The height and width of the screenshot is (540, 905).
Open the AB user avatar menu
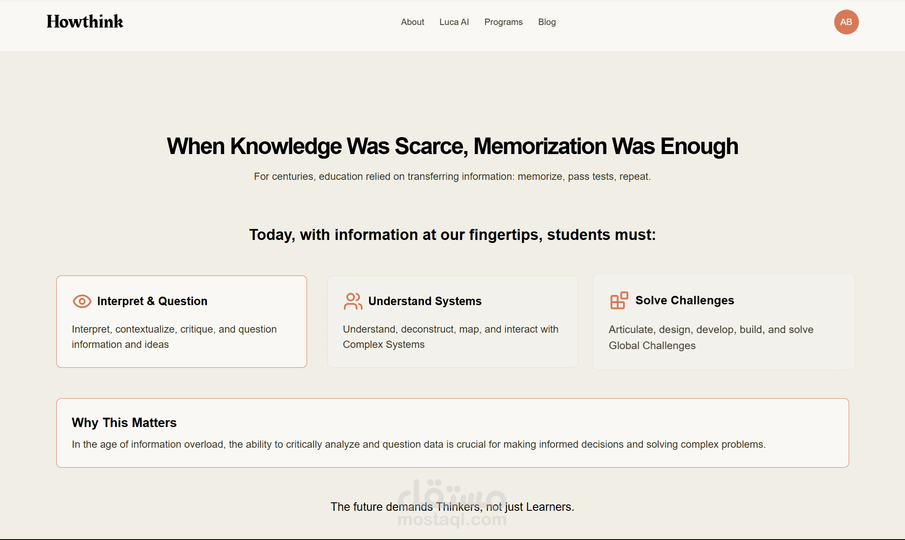pyautogui.click(x=846, y=22)
